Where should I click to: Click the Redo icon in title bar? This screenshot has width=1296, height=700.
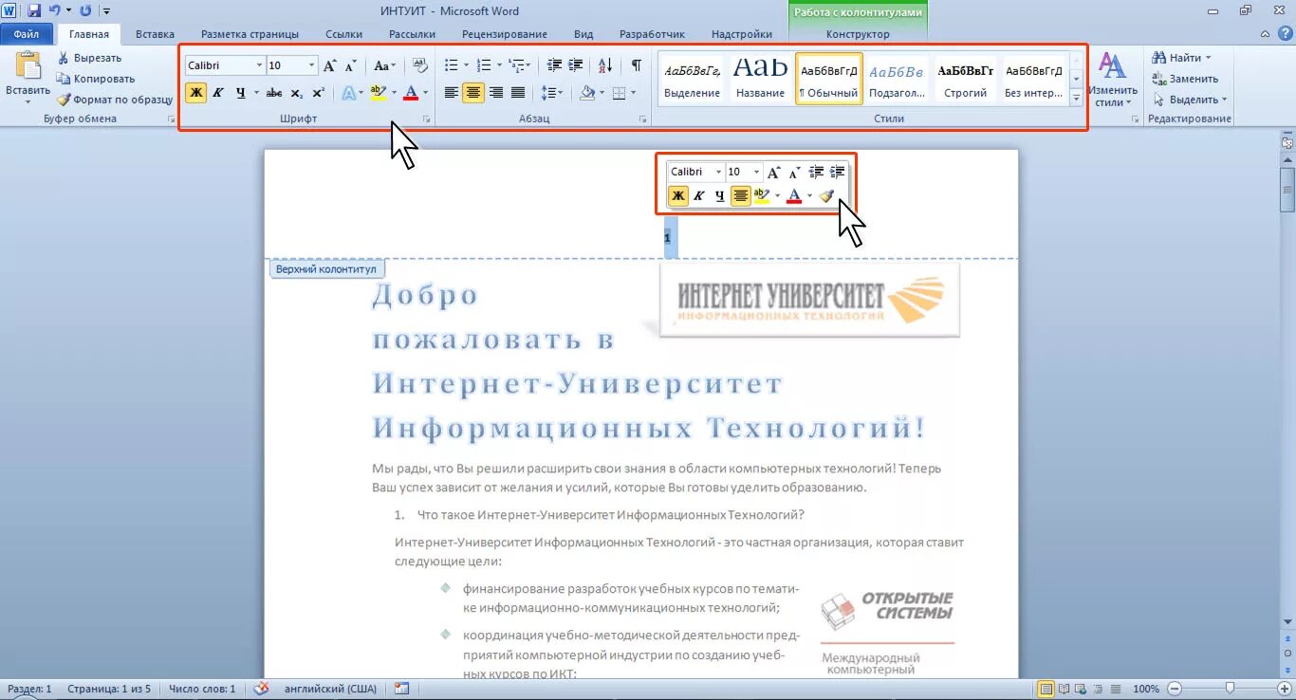[x=85, y=10]
